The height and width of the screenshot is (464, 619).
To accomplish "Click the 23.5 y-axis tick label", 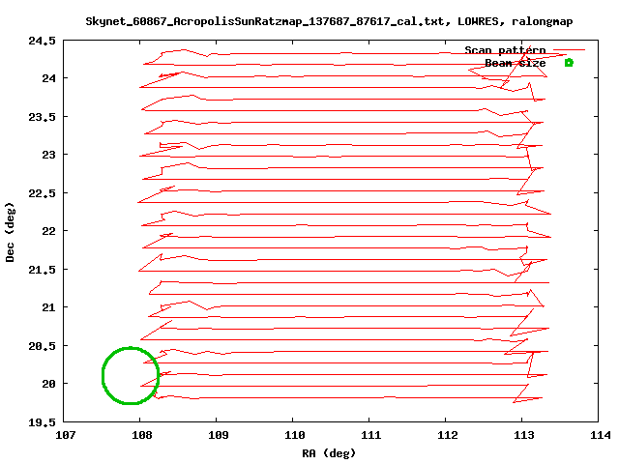I will pyautogui.click(x=42, y=117).
